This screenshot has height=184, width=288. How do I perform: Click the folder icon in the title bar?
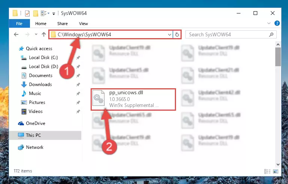click(15, 13)
